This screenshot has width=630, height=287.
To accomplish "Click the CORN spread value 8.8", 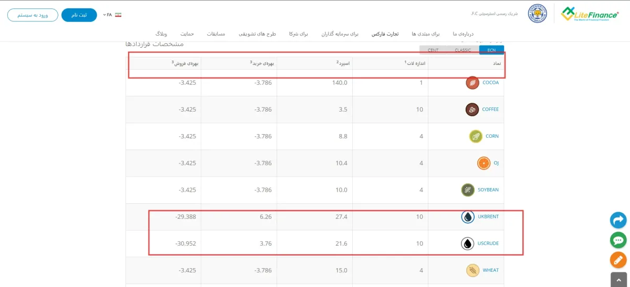I will tap(343, 136).
